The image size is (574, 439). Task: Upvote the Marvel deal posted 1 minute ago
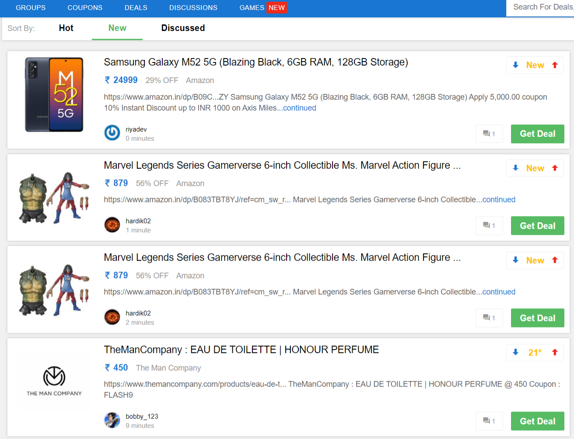pyautogui.click(x=555, y=168)
